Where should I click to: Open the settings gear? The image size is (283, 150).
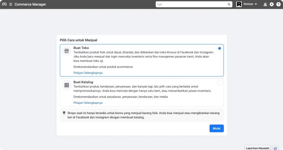[x=272, y=4]
